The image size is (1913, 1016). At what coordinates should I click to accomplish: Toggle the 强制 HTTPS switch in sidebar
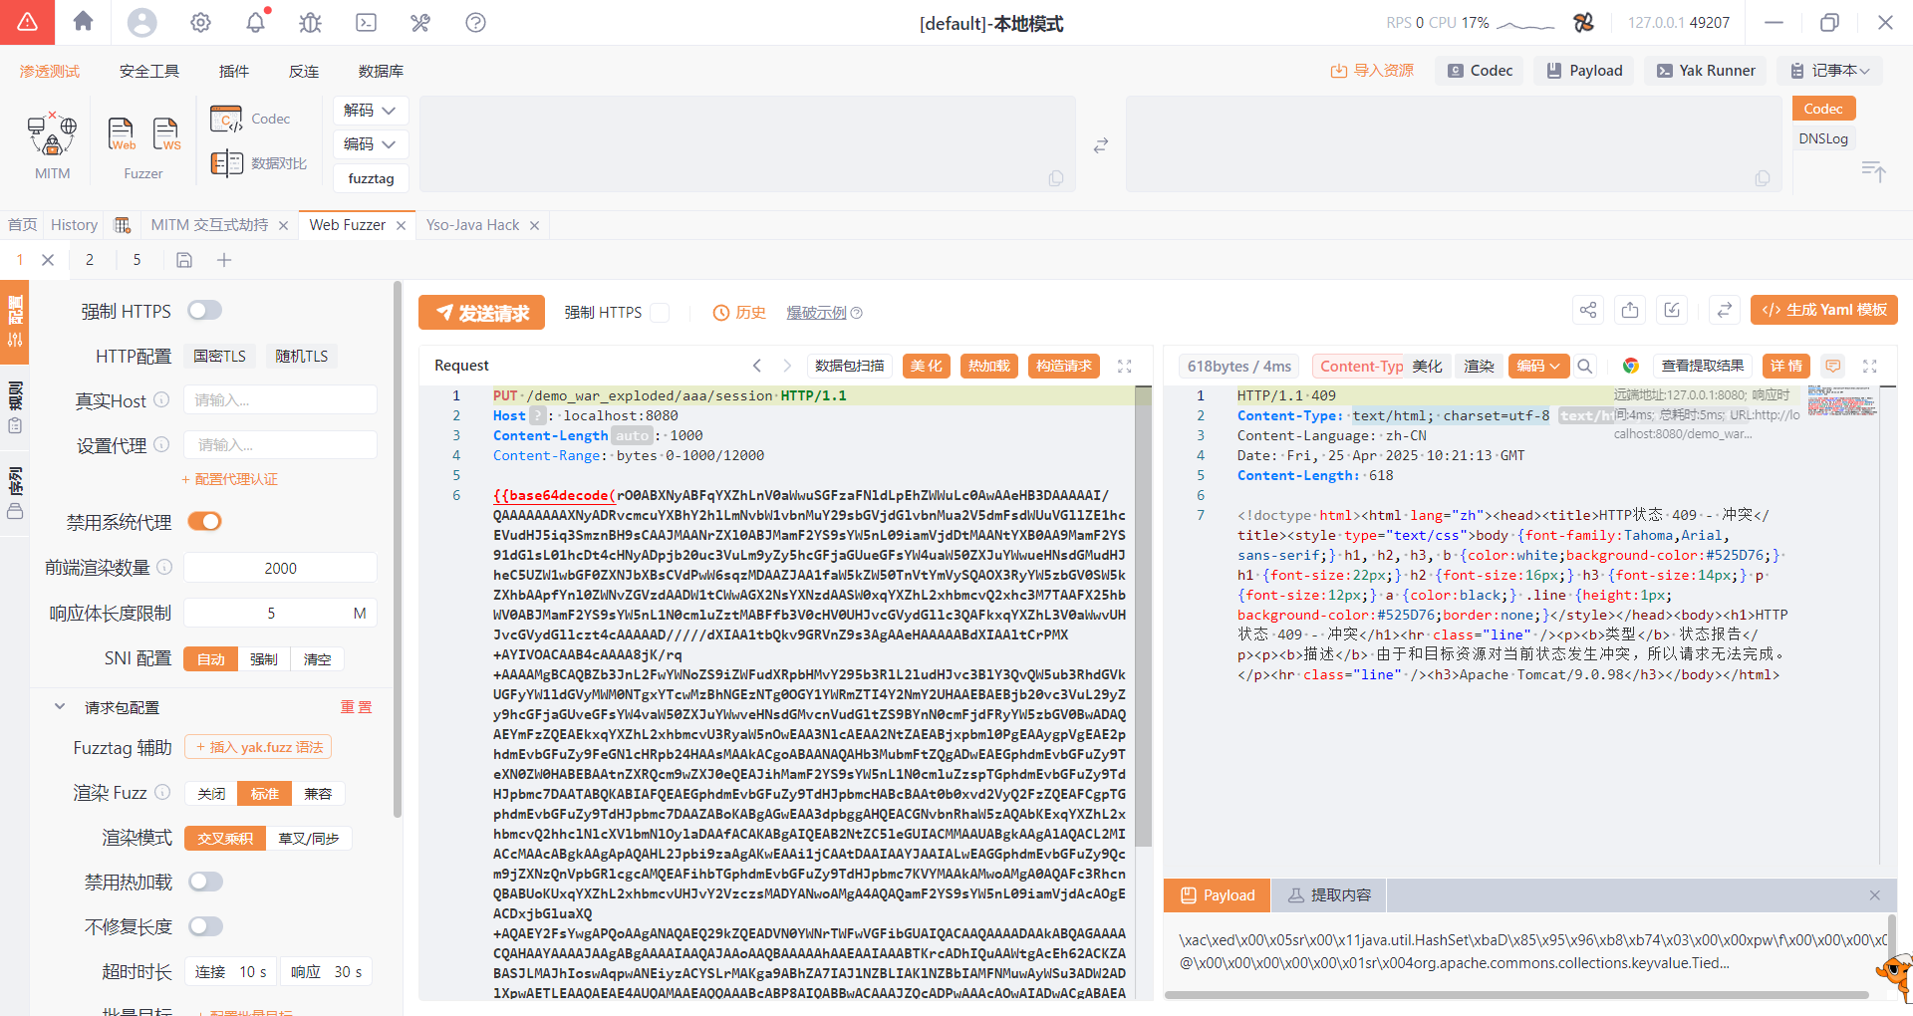pyautogui.click(x=205, y=311)
